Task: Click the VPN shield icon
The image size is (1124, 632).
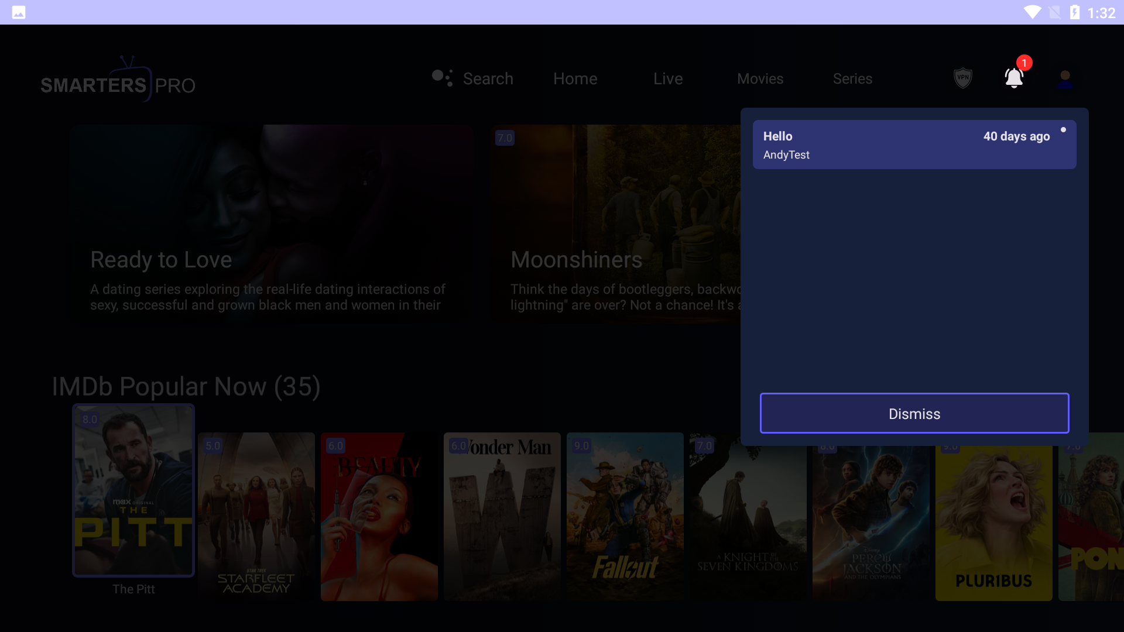Action: coord(962,78)
